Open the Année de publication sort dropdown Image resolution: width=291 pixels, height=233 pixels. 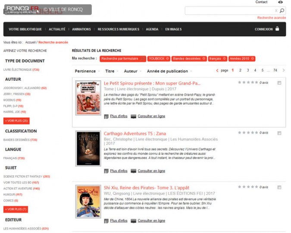coord(169,71)
